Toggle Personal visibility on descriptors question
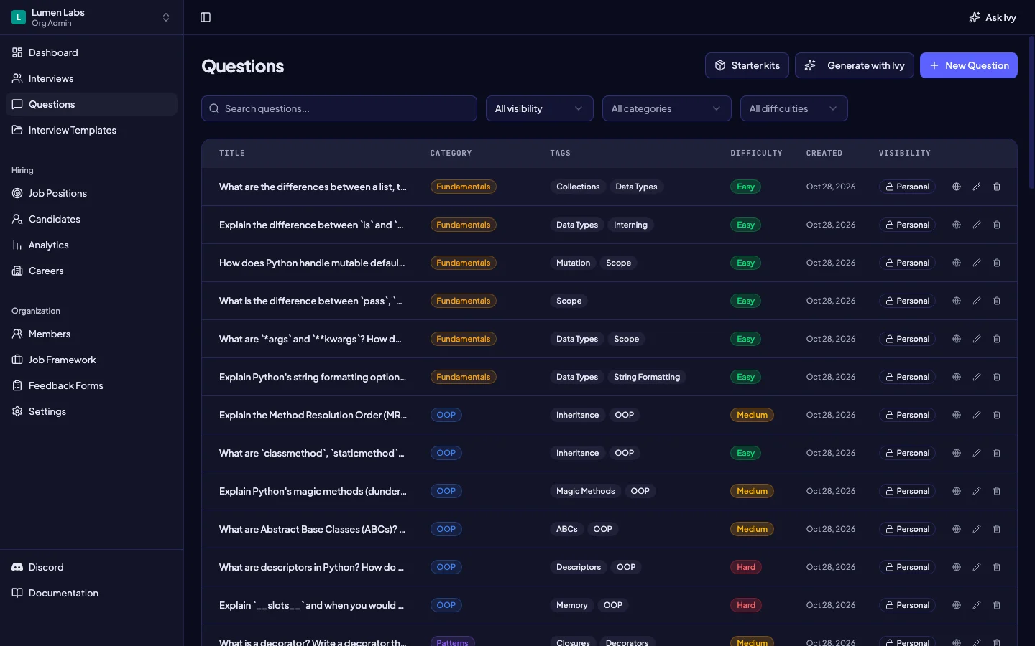1035x646 pixels. [907, 567]
